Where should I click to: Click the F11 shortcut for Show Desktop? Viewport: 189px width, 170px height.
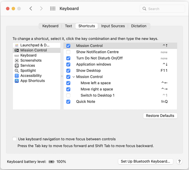click(164, 70)
